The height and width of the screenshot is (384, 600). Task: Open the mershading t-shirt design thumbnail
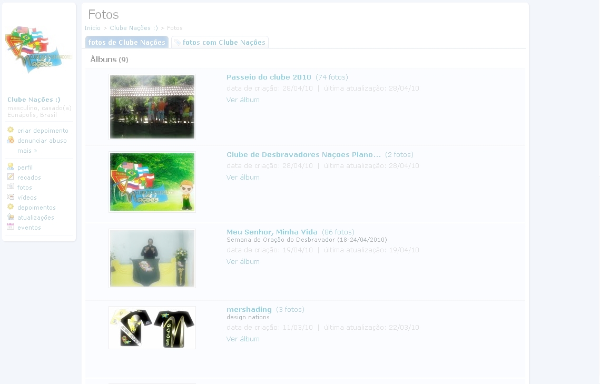[152, 328]
